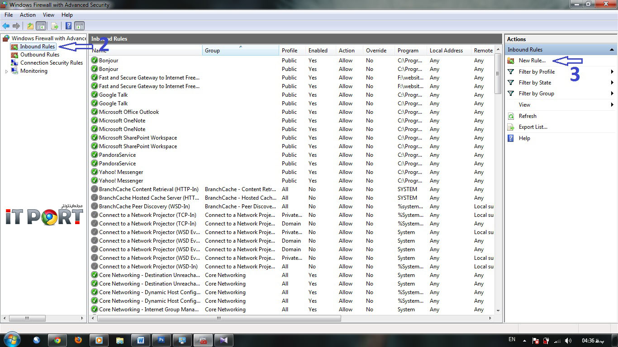Image resolution: width=618 pixels, height=347 pixels.
Task: Click the green Refresh icon in Actions
Action: pyautogui.click(x=511, y=116)
